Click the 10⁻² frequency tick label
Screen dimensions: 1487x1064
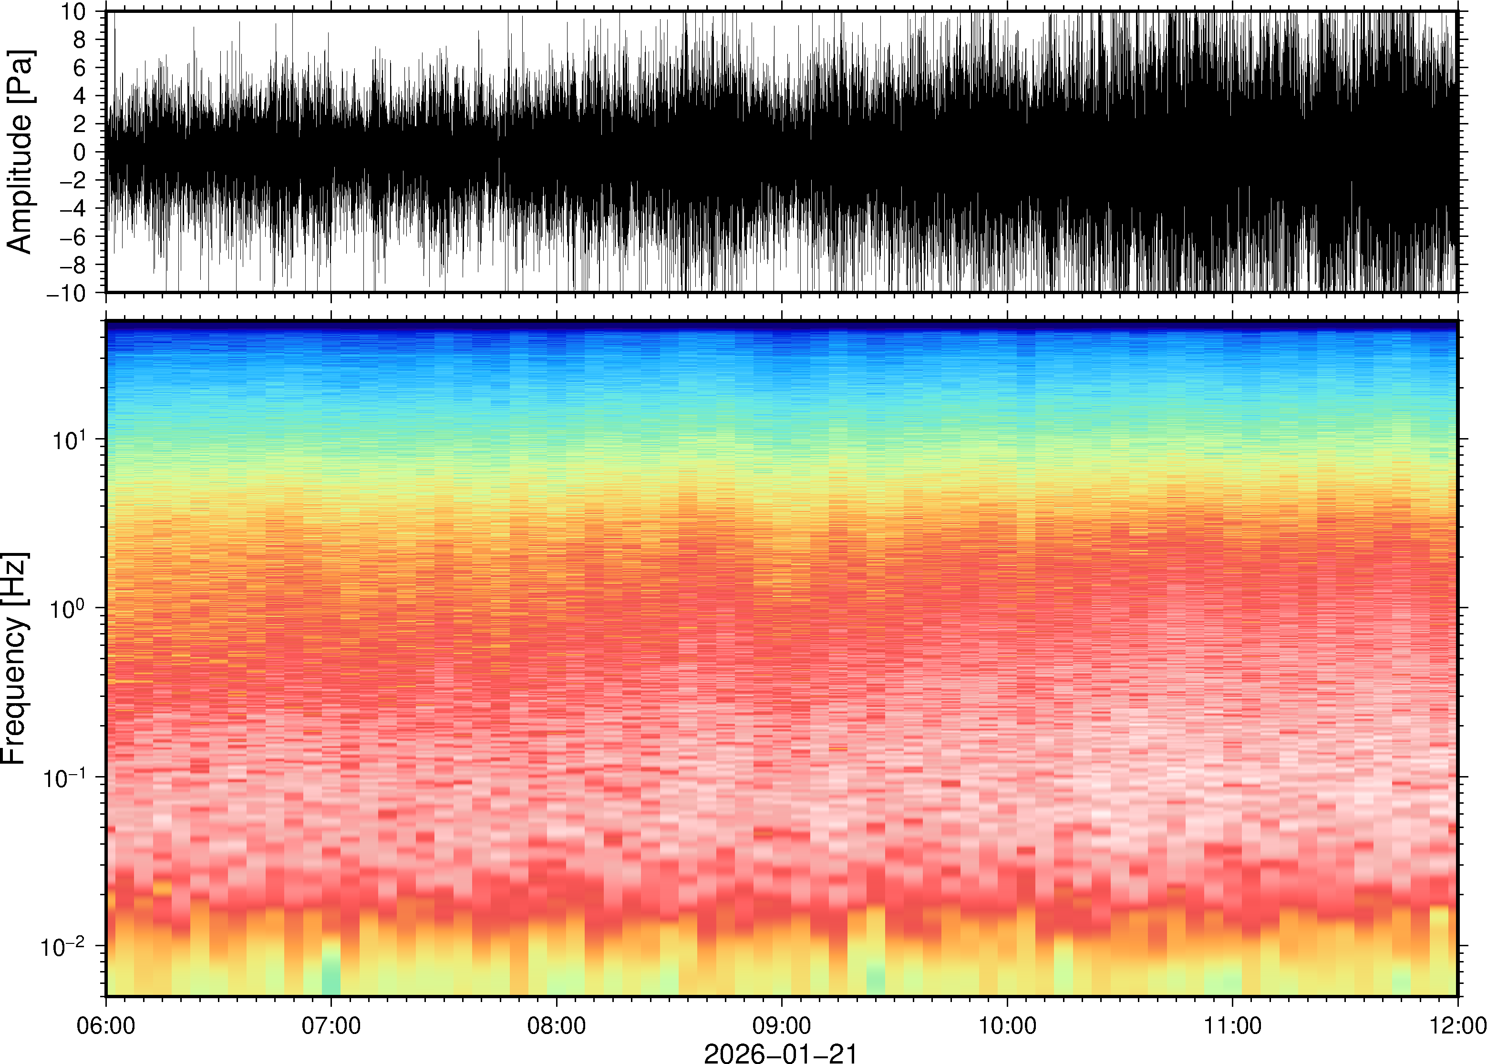(63, 947)
